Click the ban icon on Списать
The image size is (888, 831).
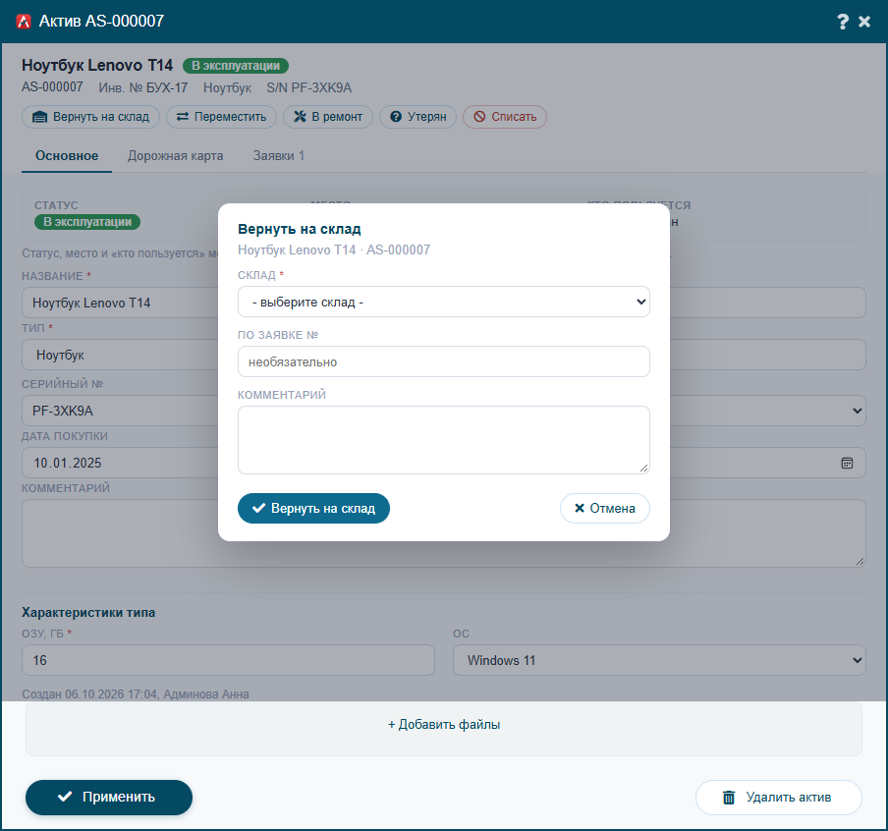click(479, 117)
